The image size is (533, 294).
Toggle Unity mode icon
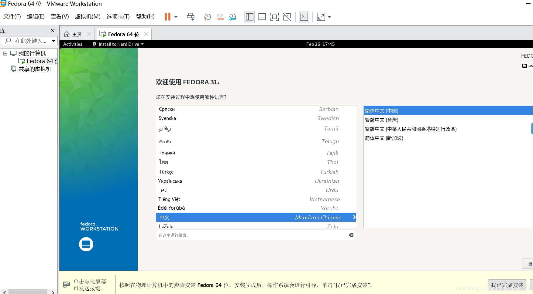(287, 17)
